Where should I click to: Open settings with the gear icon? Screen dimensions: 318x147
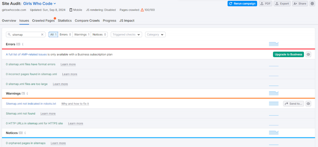click(312, 4)
